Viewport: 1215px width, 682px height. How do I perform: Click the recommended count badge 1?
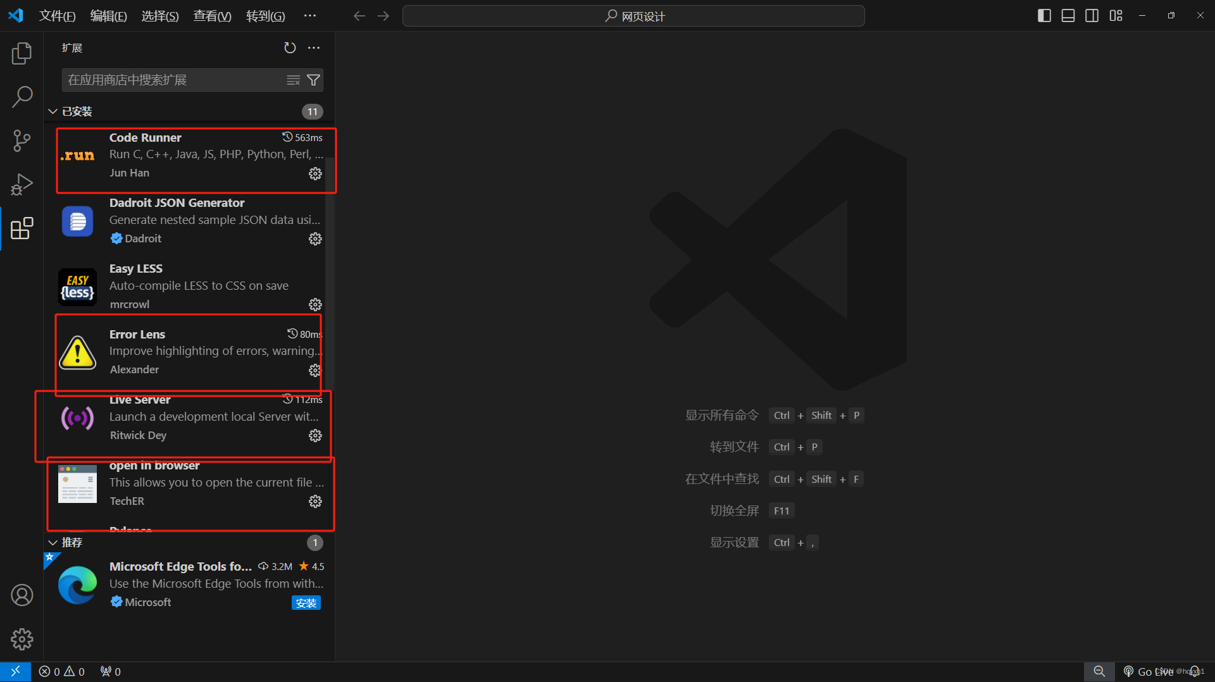[315, 542]
